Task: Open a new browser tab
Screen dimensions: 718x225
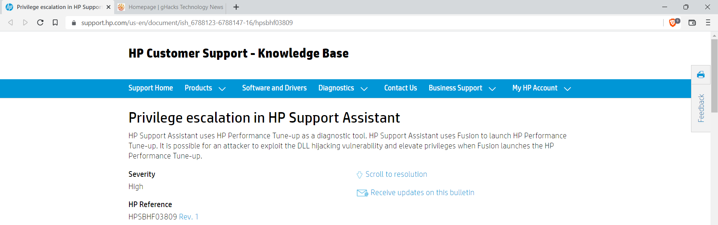Action: [236, 7]
